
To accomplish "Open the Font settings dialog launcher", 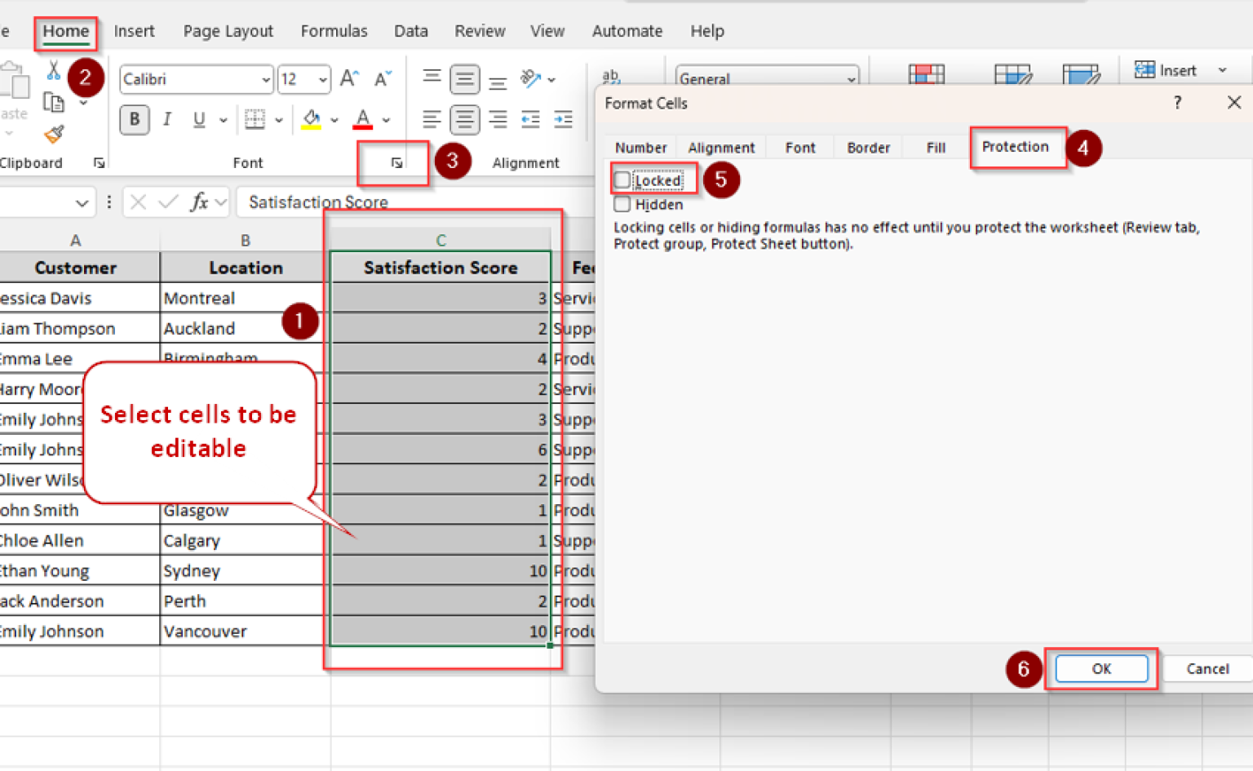I will pos(395,162).
